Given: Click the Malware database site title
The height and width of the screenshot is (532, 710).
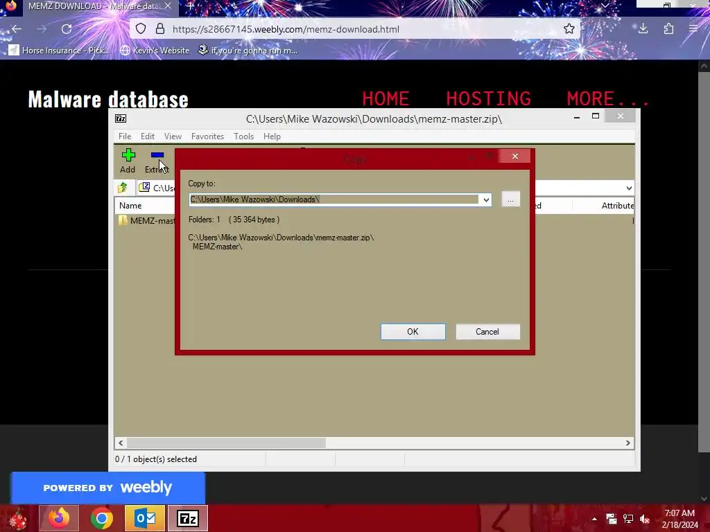Looking at the screenshot, I should coord(108,99).
